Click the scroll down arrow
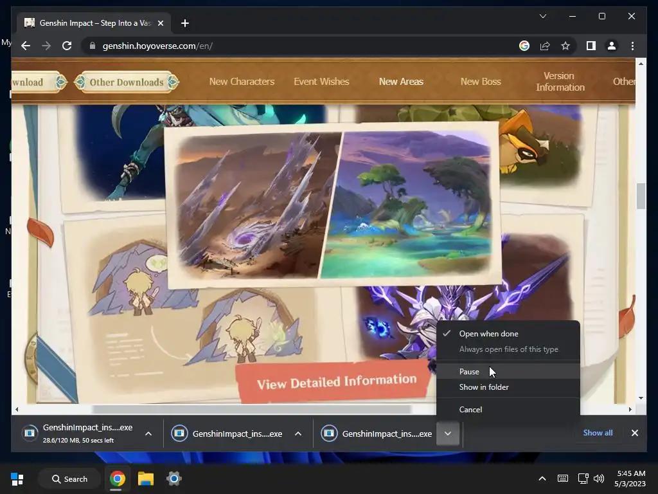The width and height of the screenshot is (658, 494). pyautogui.click(x=641, y=398)
